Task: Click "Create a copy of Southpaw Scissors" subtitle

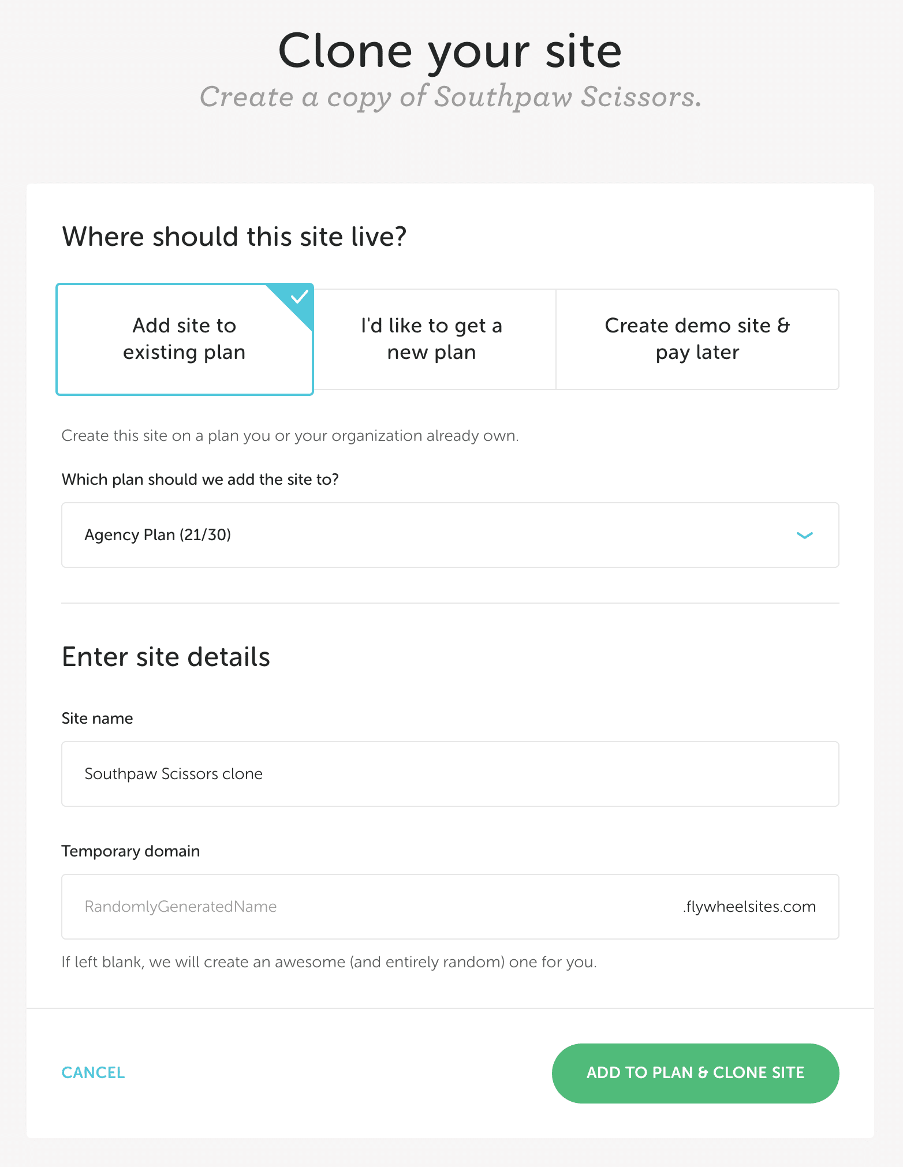Action: pyautogui.click(x=450, y=96)
